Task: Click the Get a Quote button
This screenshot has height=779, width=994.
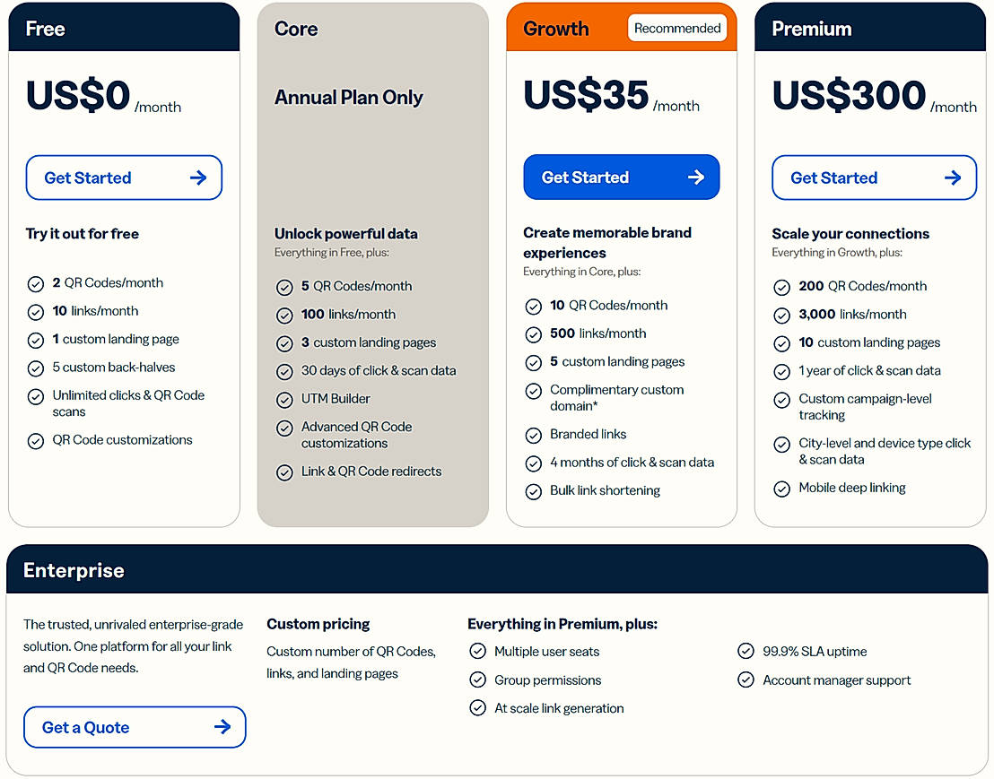Action: tap(135, 727)
